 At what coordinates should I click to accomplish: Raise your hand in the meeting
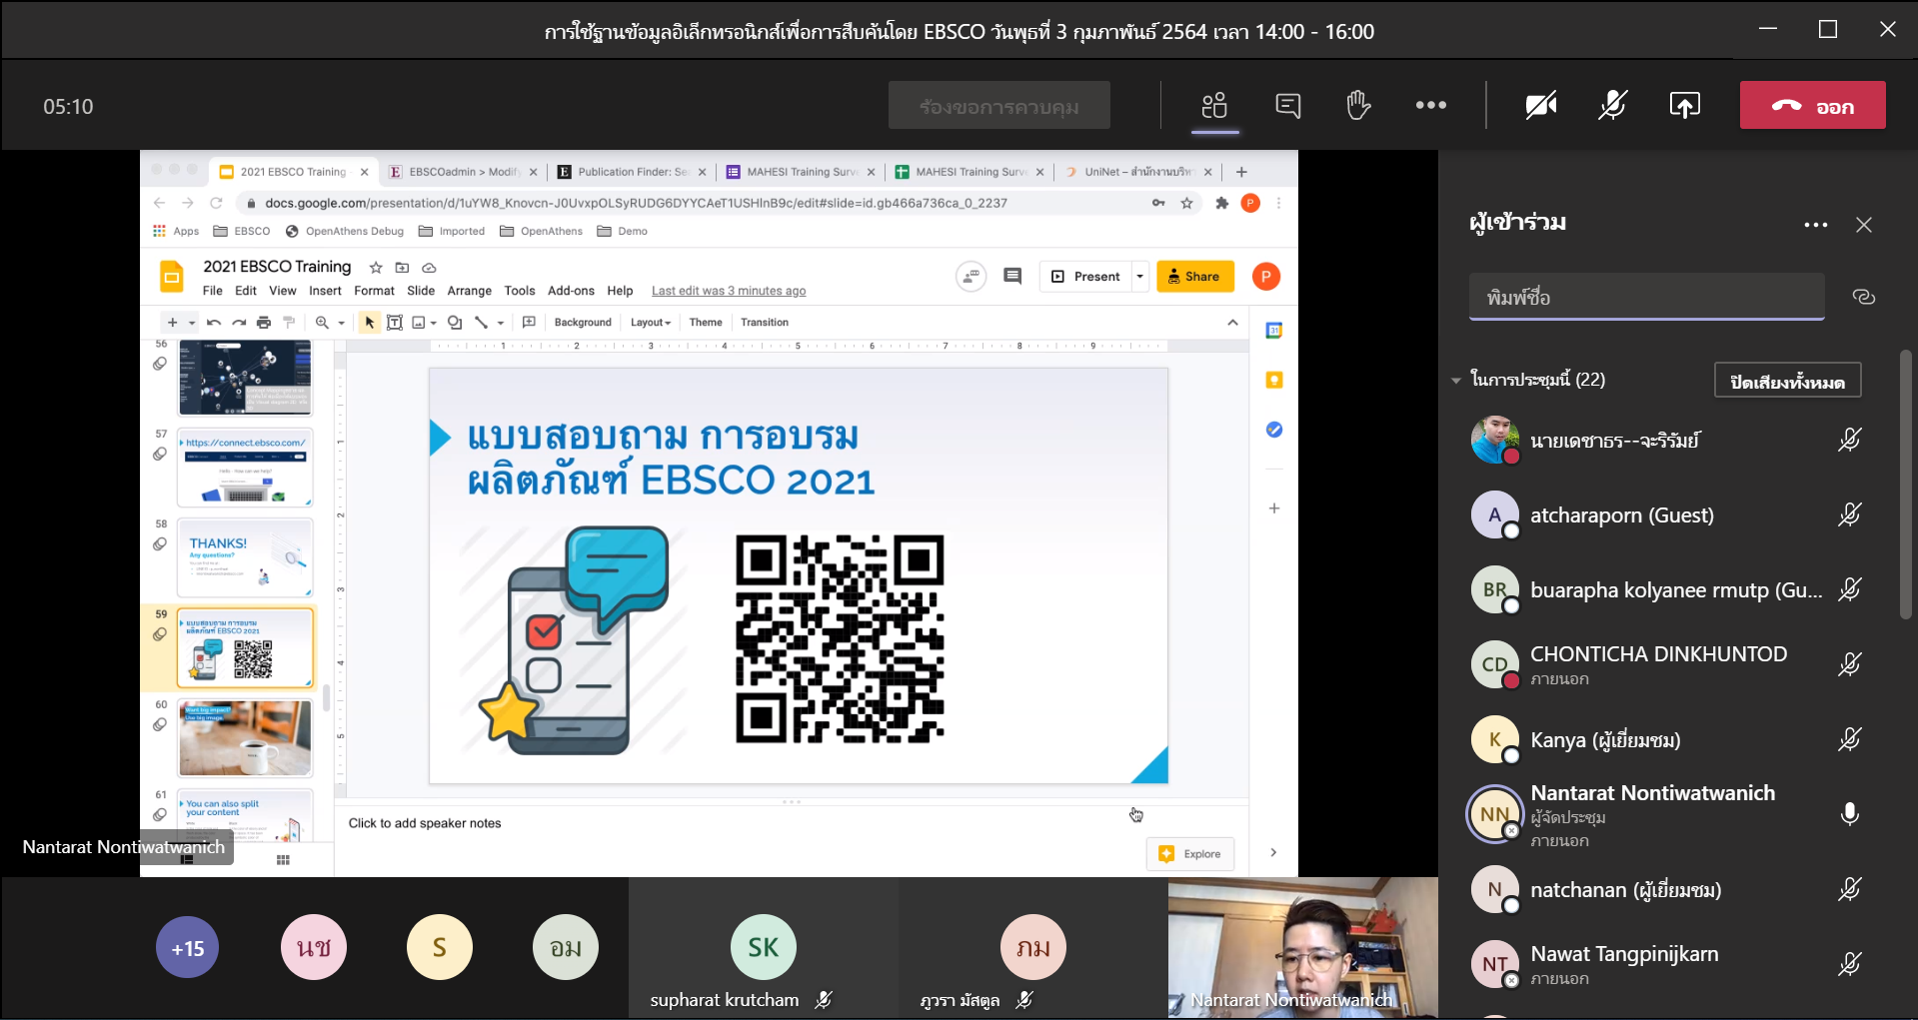click(1358, 105)
